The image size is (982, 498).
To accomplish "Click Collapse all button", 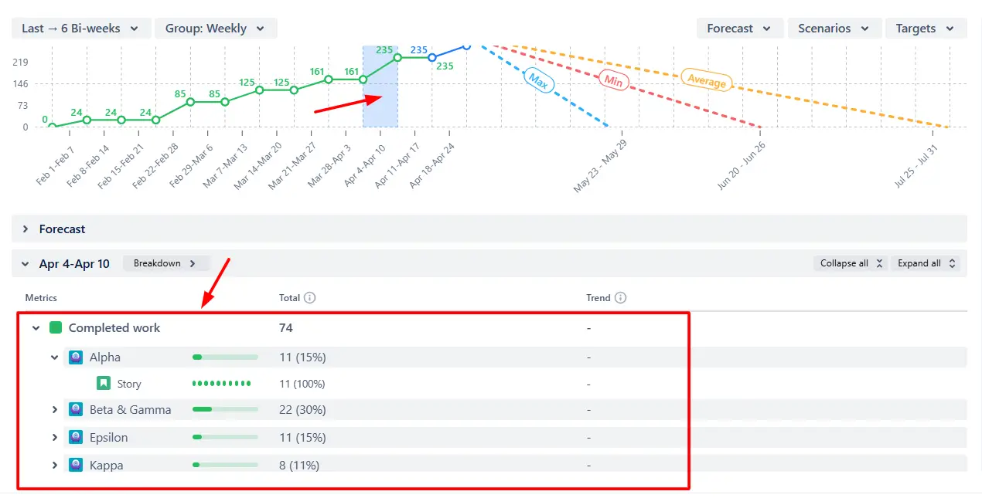I will pos(851,263).
